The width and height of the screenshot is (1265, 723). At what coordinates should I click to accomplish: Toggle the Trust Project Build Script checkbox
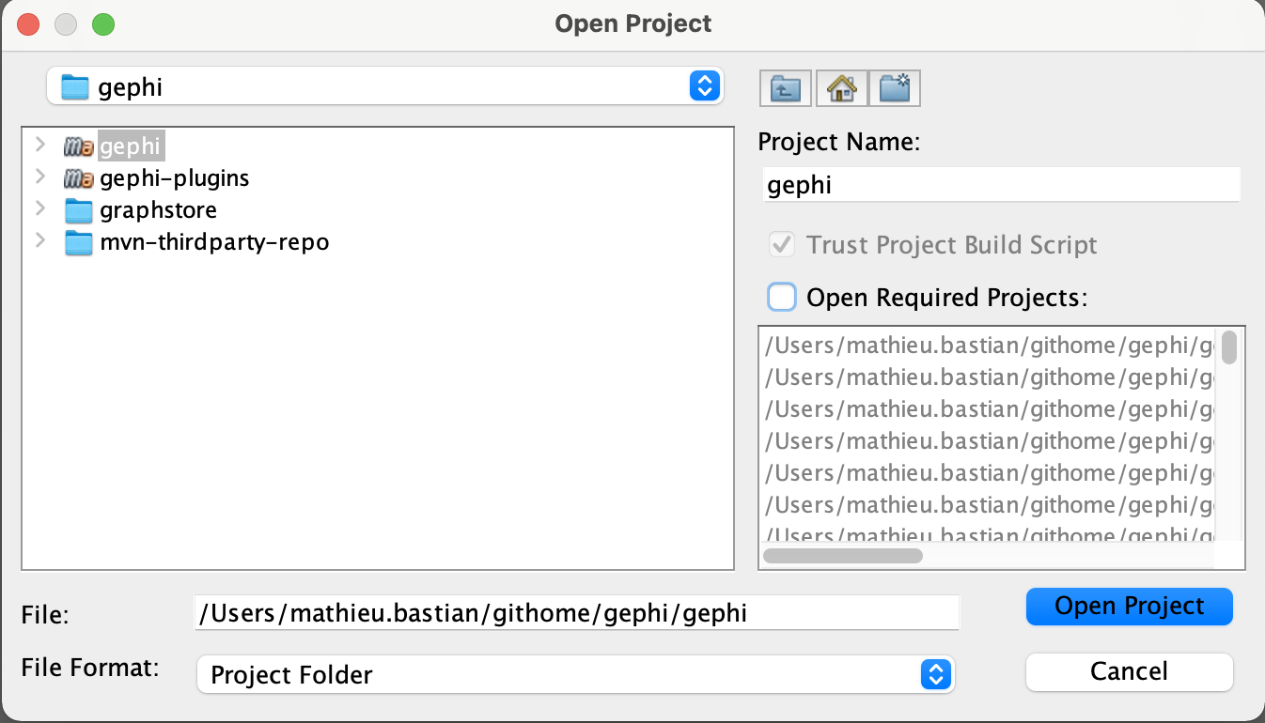point(782,245)
